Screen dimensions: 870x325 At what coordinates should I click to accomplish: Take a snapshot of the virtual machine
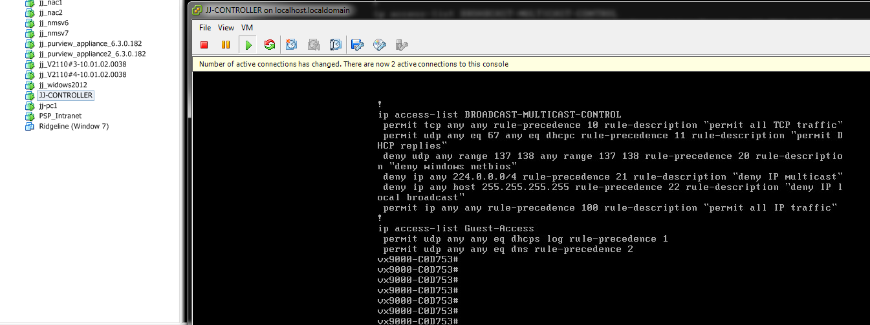[x=292, y=45]
